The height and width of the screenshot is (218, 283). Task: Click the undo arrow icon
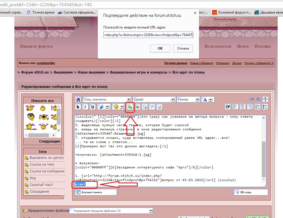click(x=251, y=100)
